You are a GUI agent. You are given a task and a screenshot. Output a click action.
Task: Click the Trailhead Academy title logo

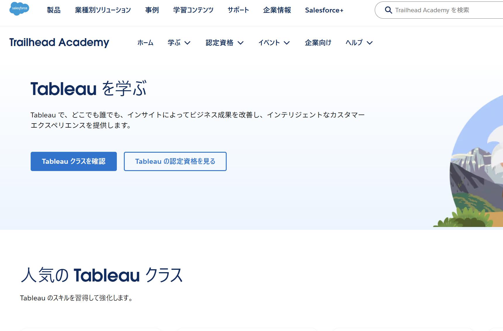(59, 43)
